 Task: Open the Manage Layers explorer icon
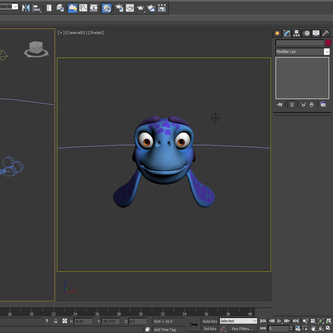[x=60, y=8]
